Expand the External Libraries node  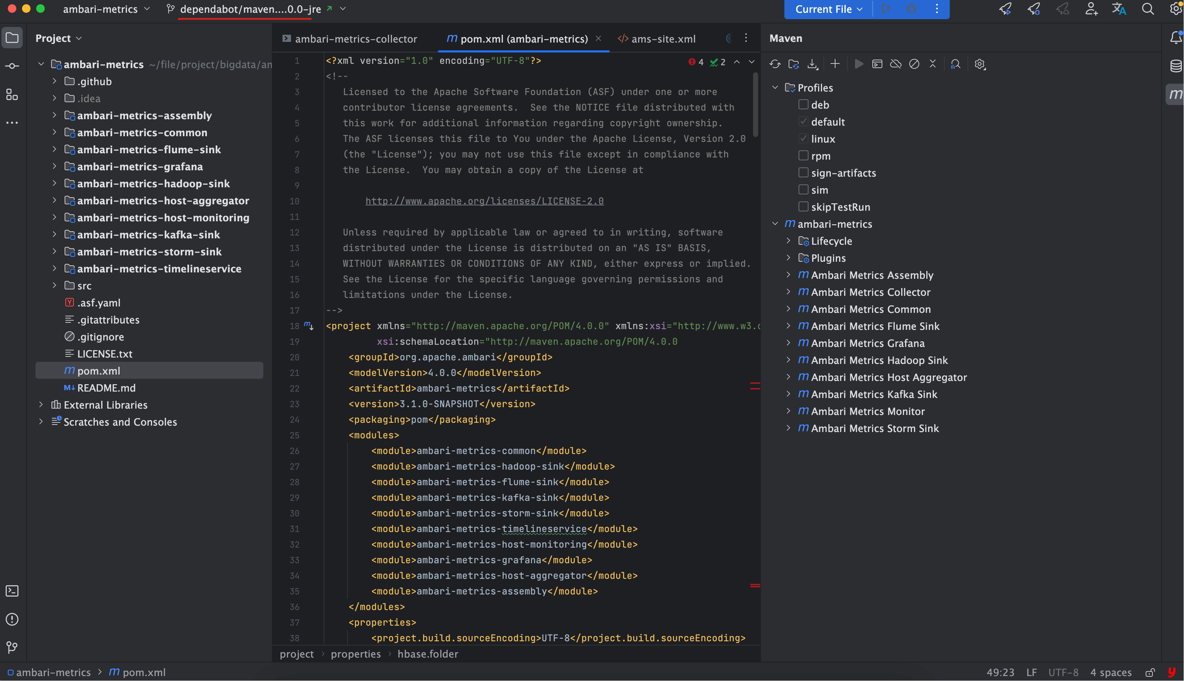tap(41, 405)
